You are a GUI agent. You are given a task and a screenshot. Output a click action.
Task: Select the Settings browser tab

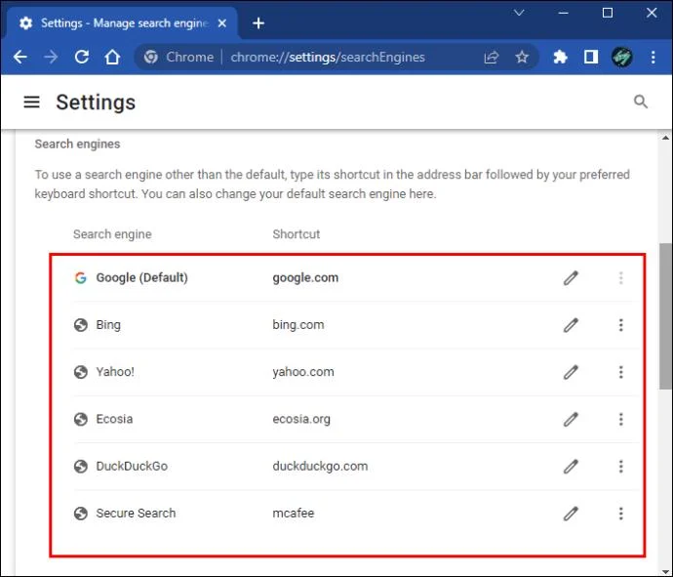(x=122, y=23)
